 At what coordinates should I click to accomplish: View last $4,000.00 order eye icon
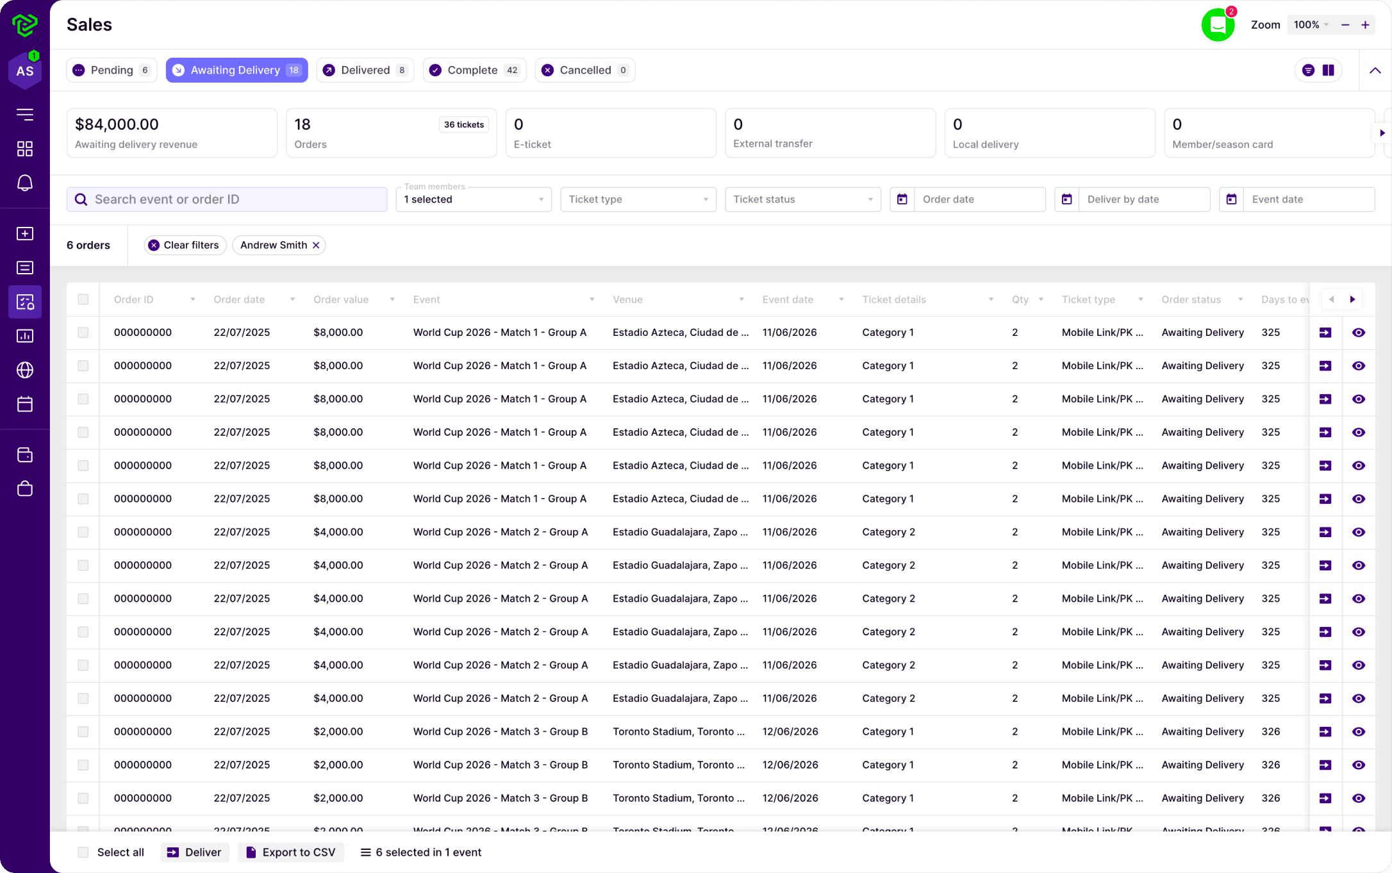pos(1359,699)
